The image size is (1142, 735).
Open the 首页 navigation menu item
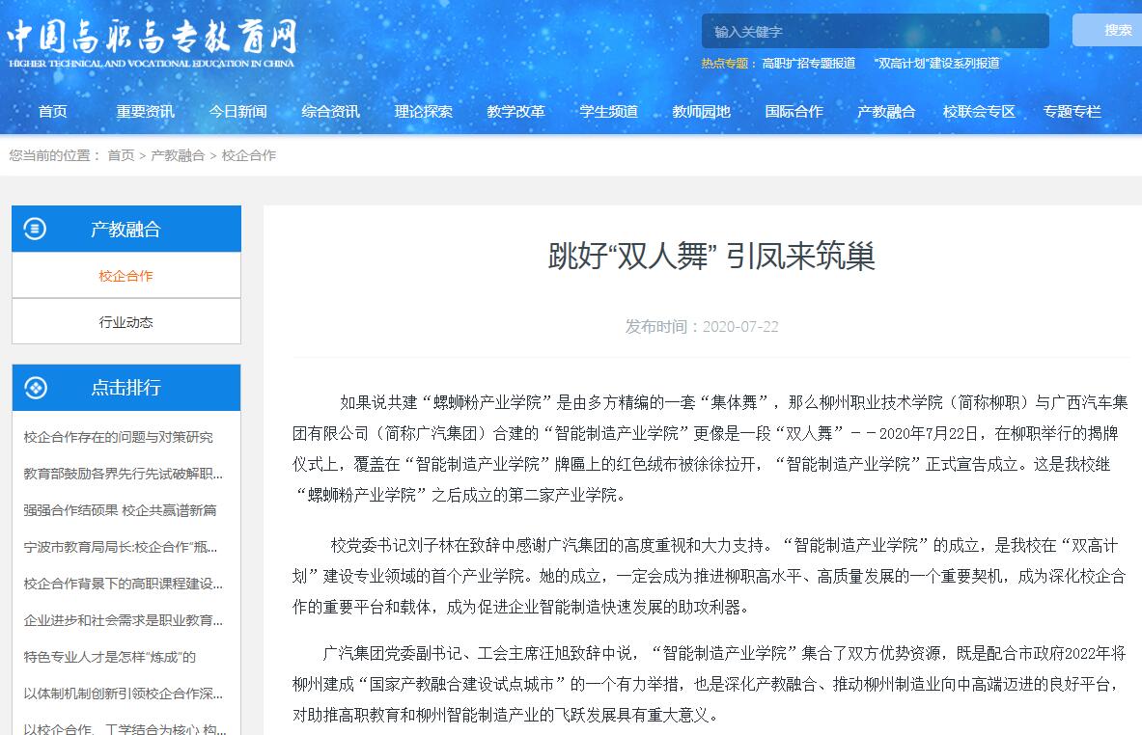(53, 111)
